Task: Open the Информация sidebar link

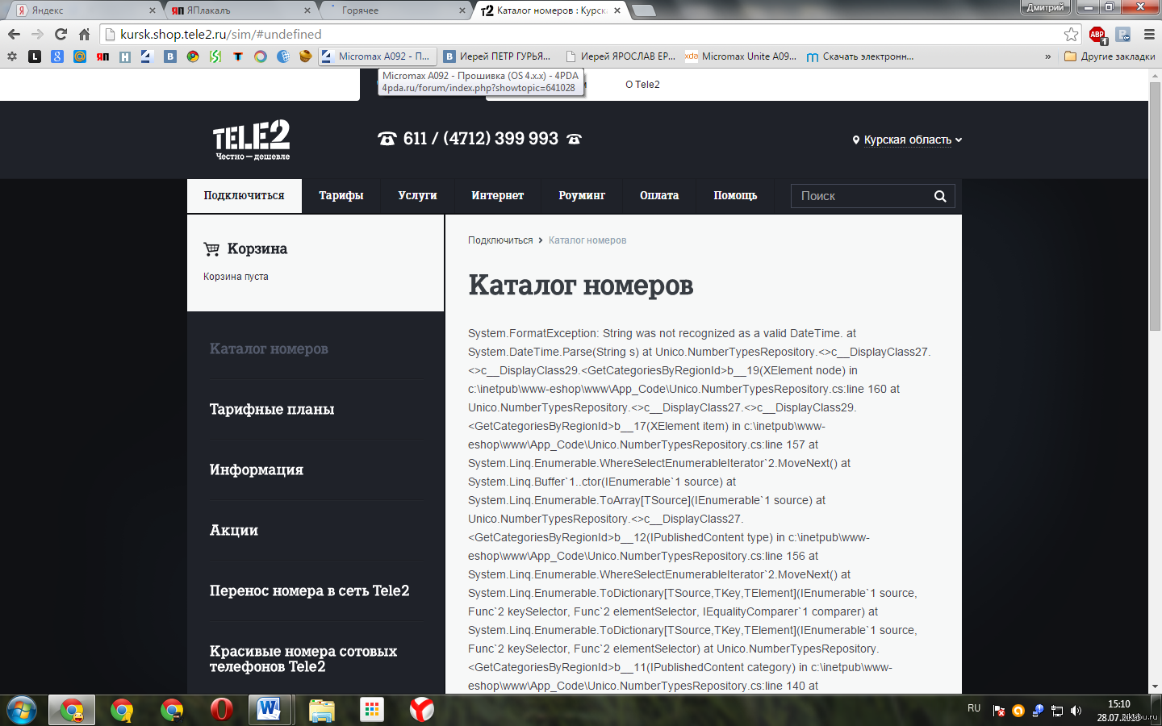Action: pos(257,469)
